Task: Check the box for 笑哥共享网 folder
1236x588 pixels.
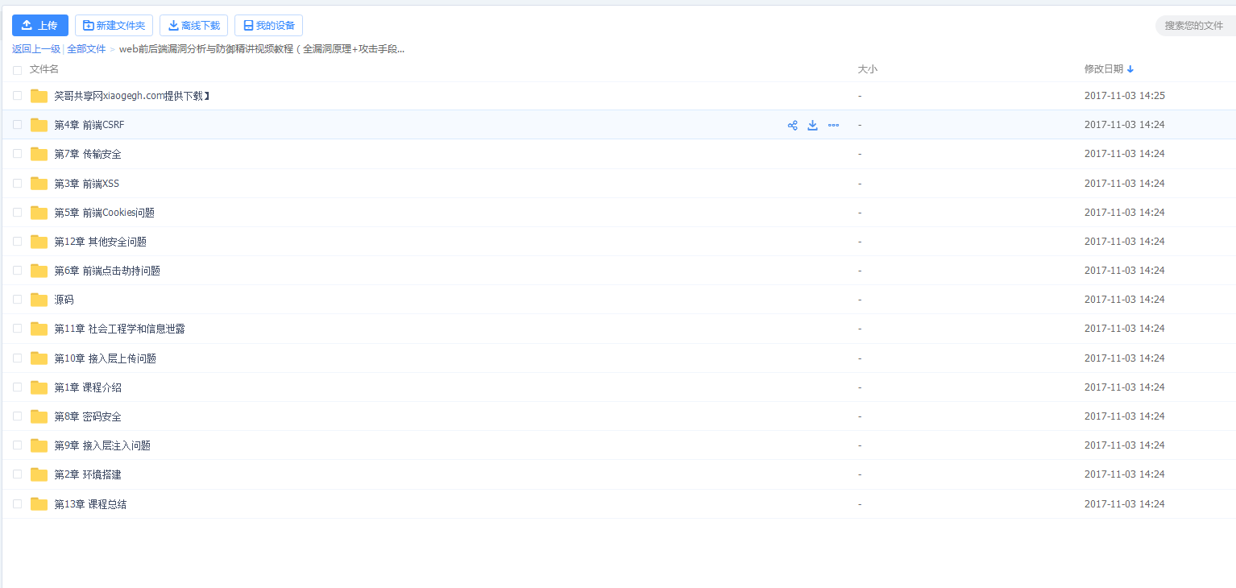Action: click(17, 96)
